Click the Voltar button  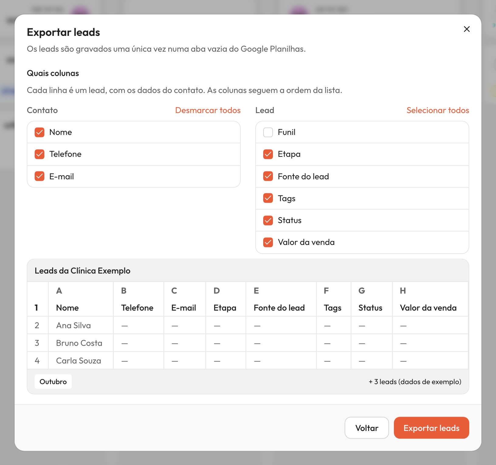click(x=367, y=428)
